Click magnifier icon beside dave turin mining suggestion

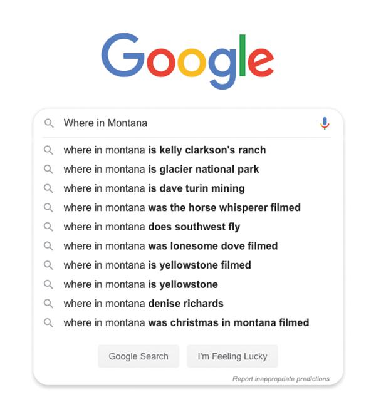click(x=48, y=188)
